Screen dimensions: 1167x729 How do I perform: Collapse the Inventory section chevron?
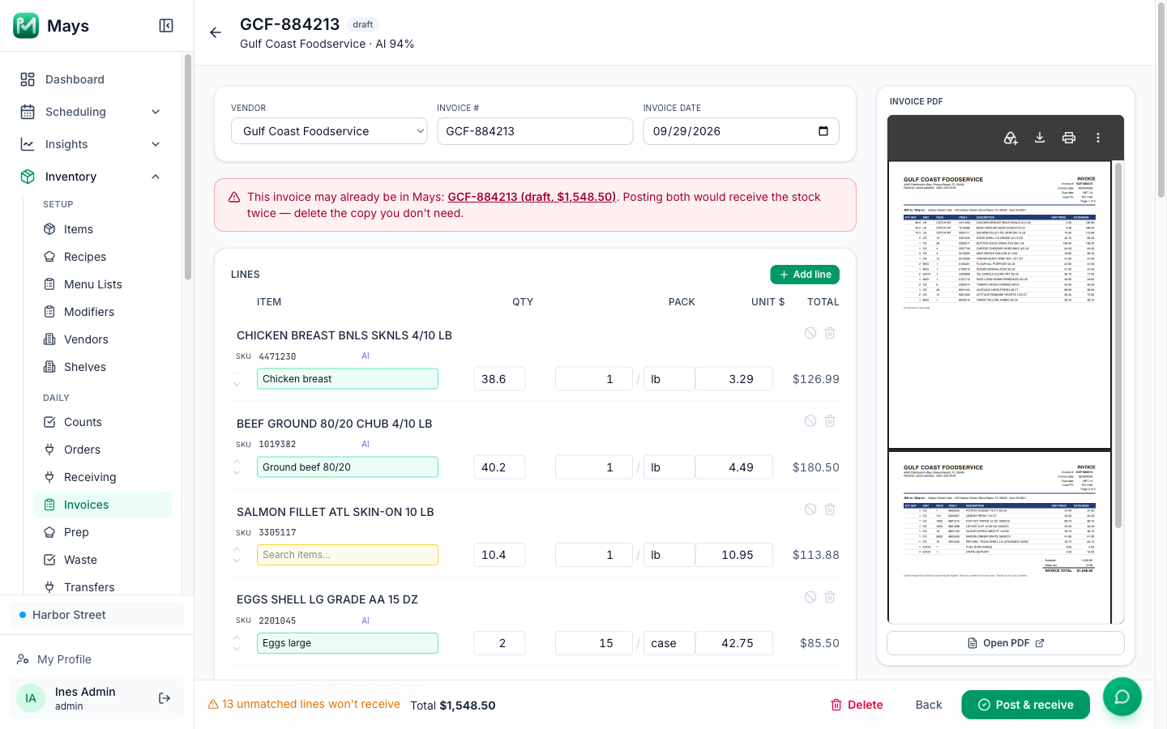(x=156, y=177)
